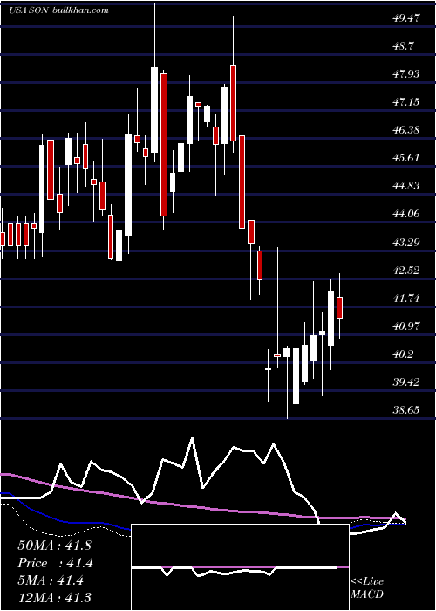The width and height of the screenshot is (436, 611).
Task: Click the 39.42 price axis label
Action: point(406,382)
